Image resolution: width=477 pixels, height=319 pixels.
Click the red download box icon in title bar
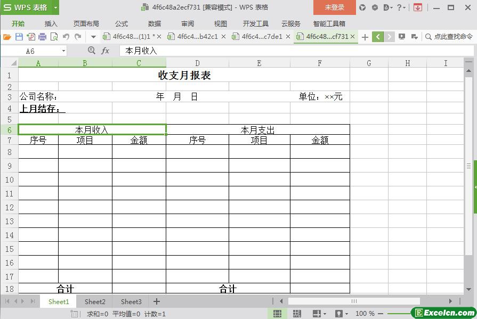point(418,7)
